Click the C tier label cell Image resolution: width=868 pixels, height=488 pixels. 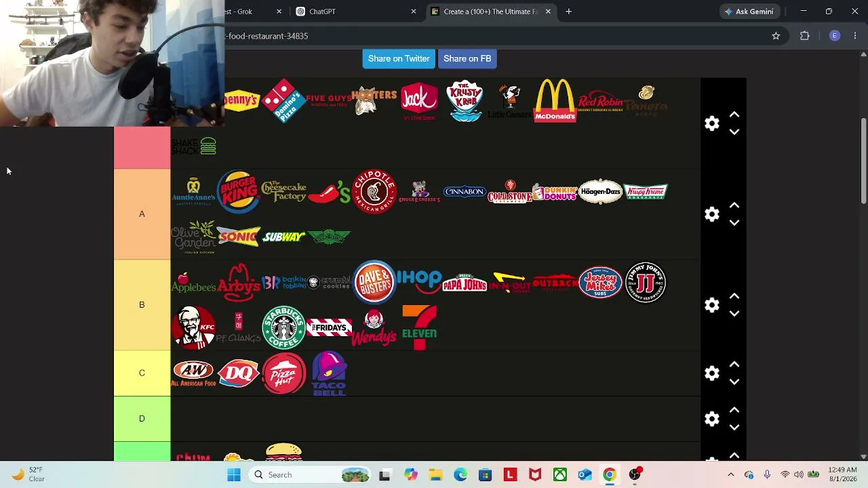142,373
